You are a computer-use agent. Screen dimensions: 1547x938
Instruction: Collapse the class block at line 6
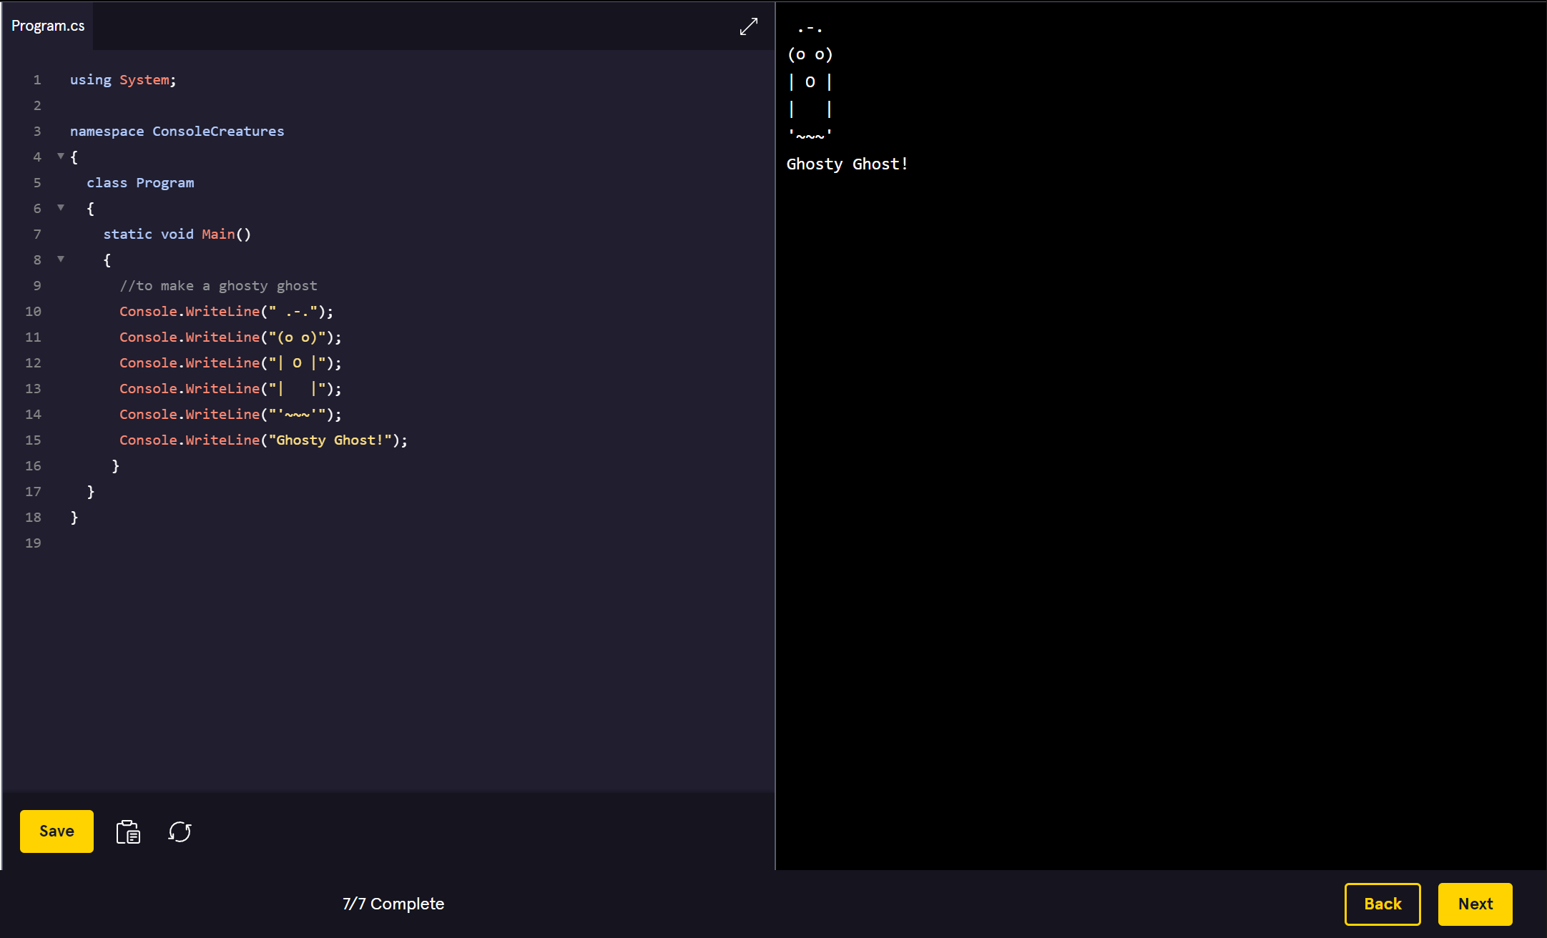point(61,207)
